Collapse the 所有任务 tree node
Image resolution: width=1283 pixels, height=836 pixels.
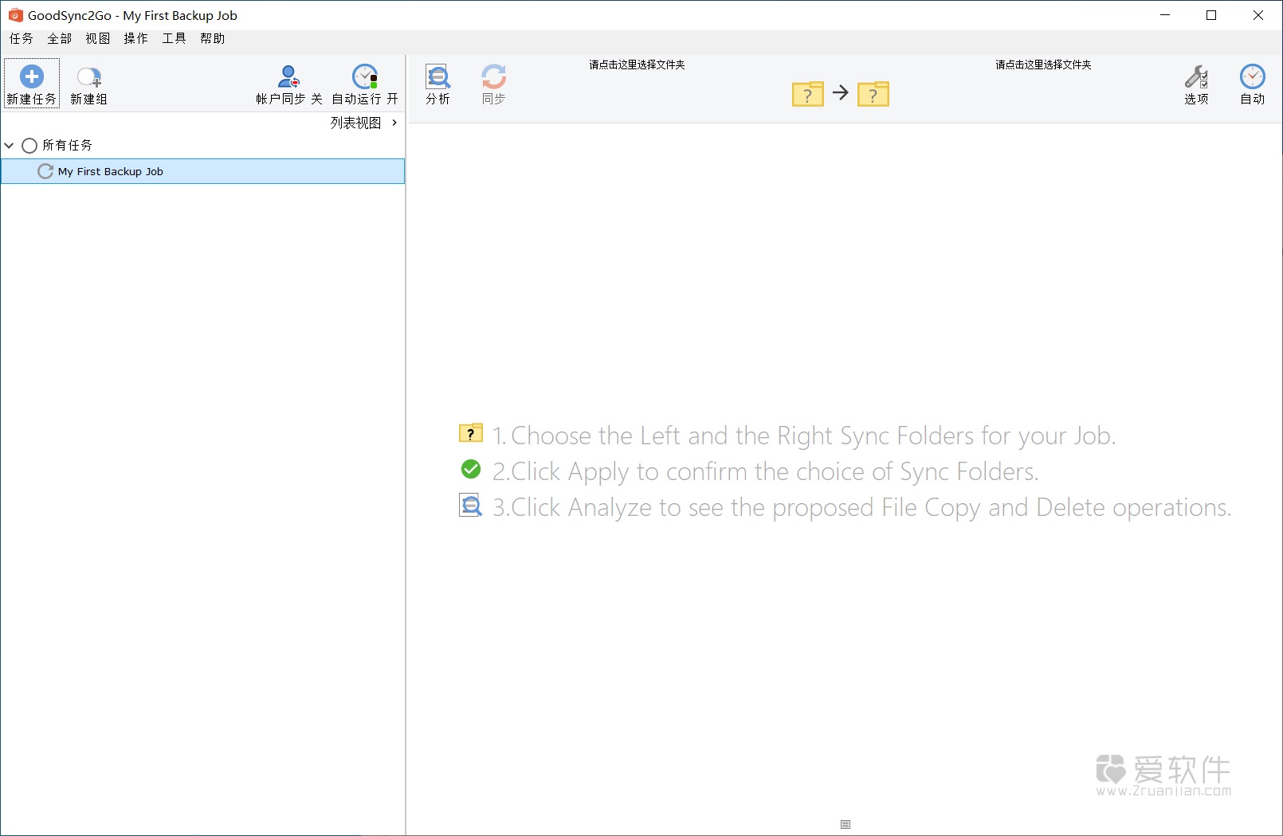pyautogui.click(x=9, y=145)
